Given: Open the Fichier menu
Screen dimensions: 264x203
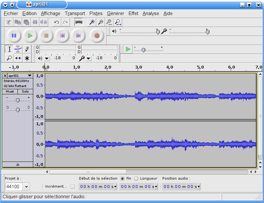Looking at the screenshot, I should click(11, 13).
